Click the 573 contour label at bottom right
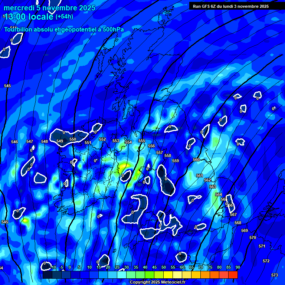285x285 pixels. (x=275, y=275)
